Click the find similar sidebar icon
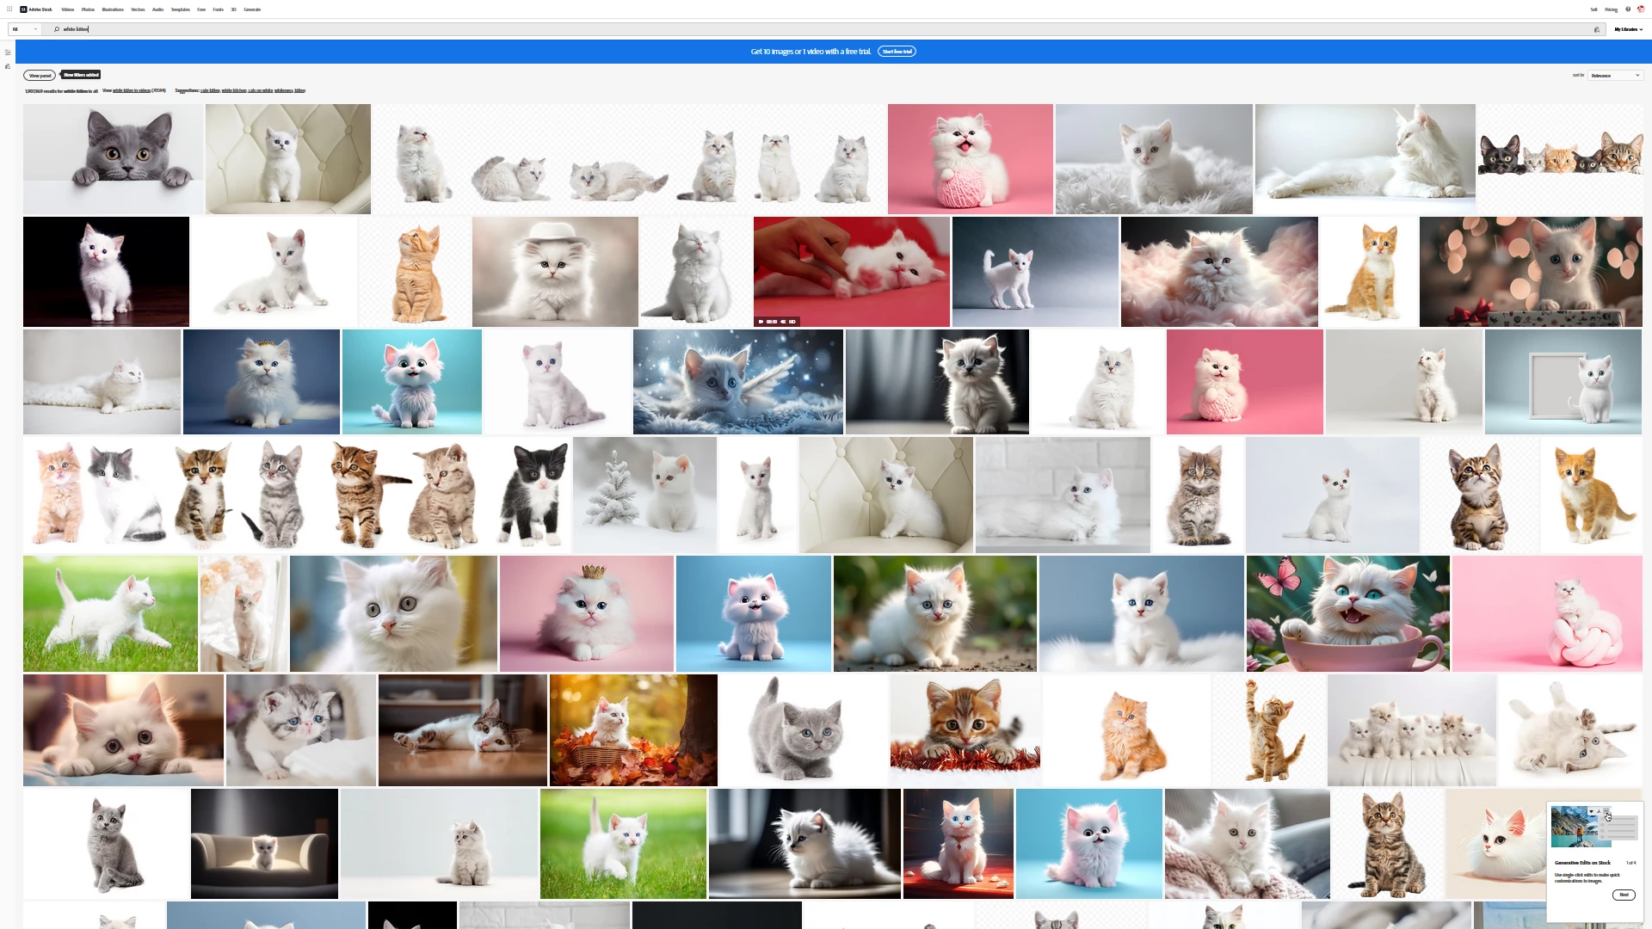 coord(8,66)
